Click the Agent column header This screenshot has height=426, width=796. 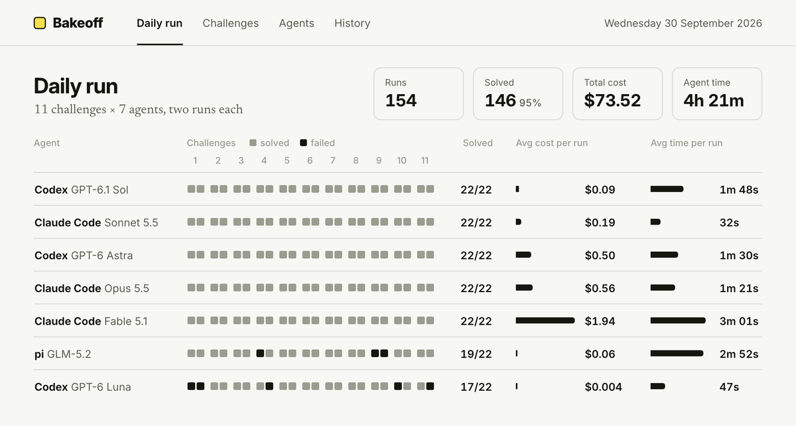point(47,143)
